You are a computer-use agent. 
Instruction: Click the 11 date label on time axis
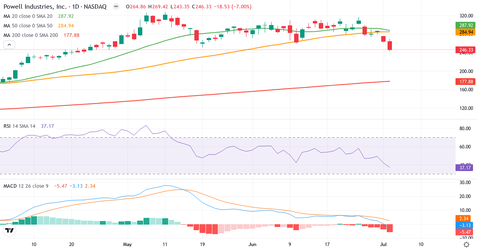165,244
